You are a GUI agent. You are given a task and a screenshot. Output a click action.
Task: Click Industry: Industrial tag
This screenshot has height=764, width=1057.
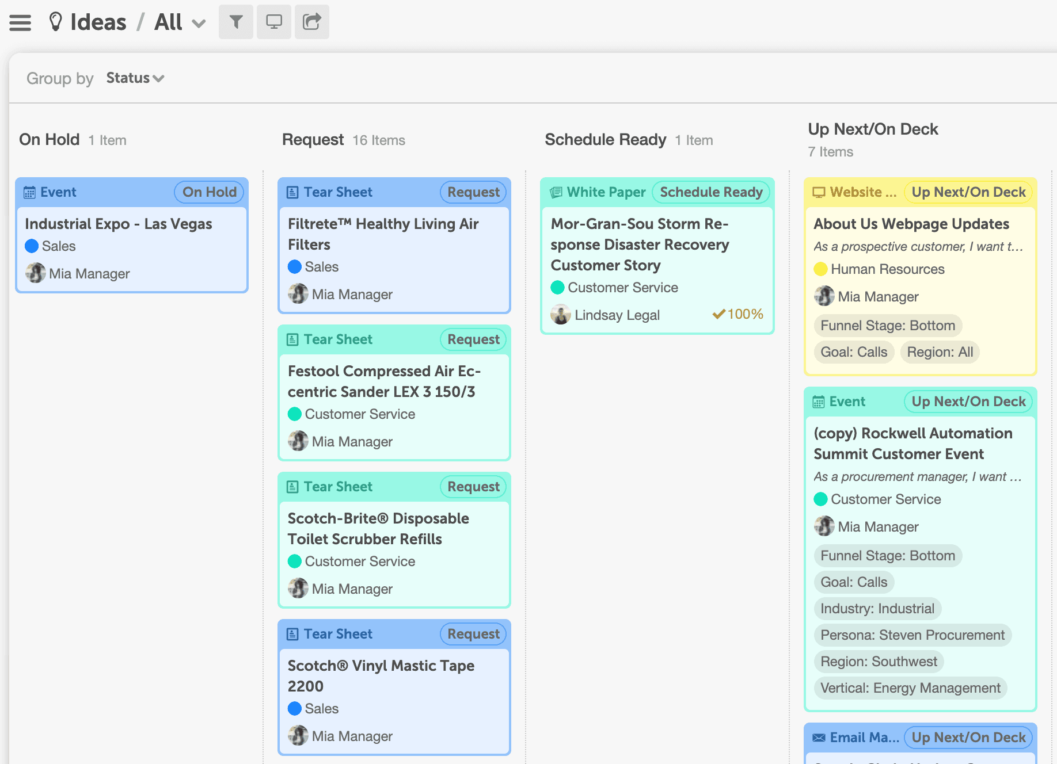point(877,609)
